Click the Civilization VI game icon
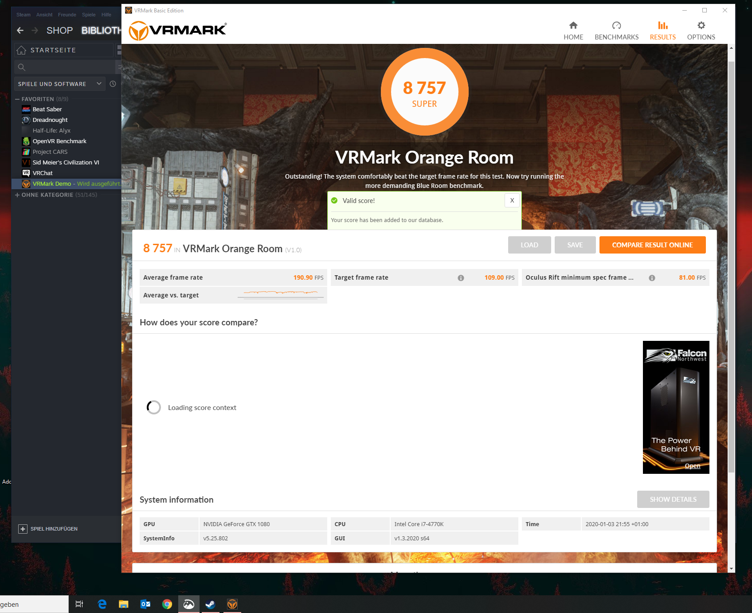Viewport: 752px width, 613px height. (x=26, y=162)
